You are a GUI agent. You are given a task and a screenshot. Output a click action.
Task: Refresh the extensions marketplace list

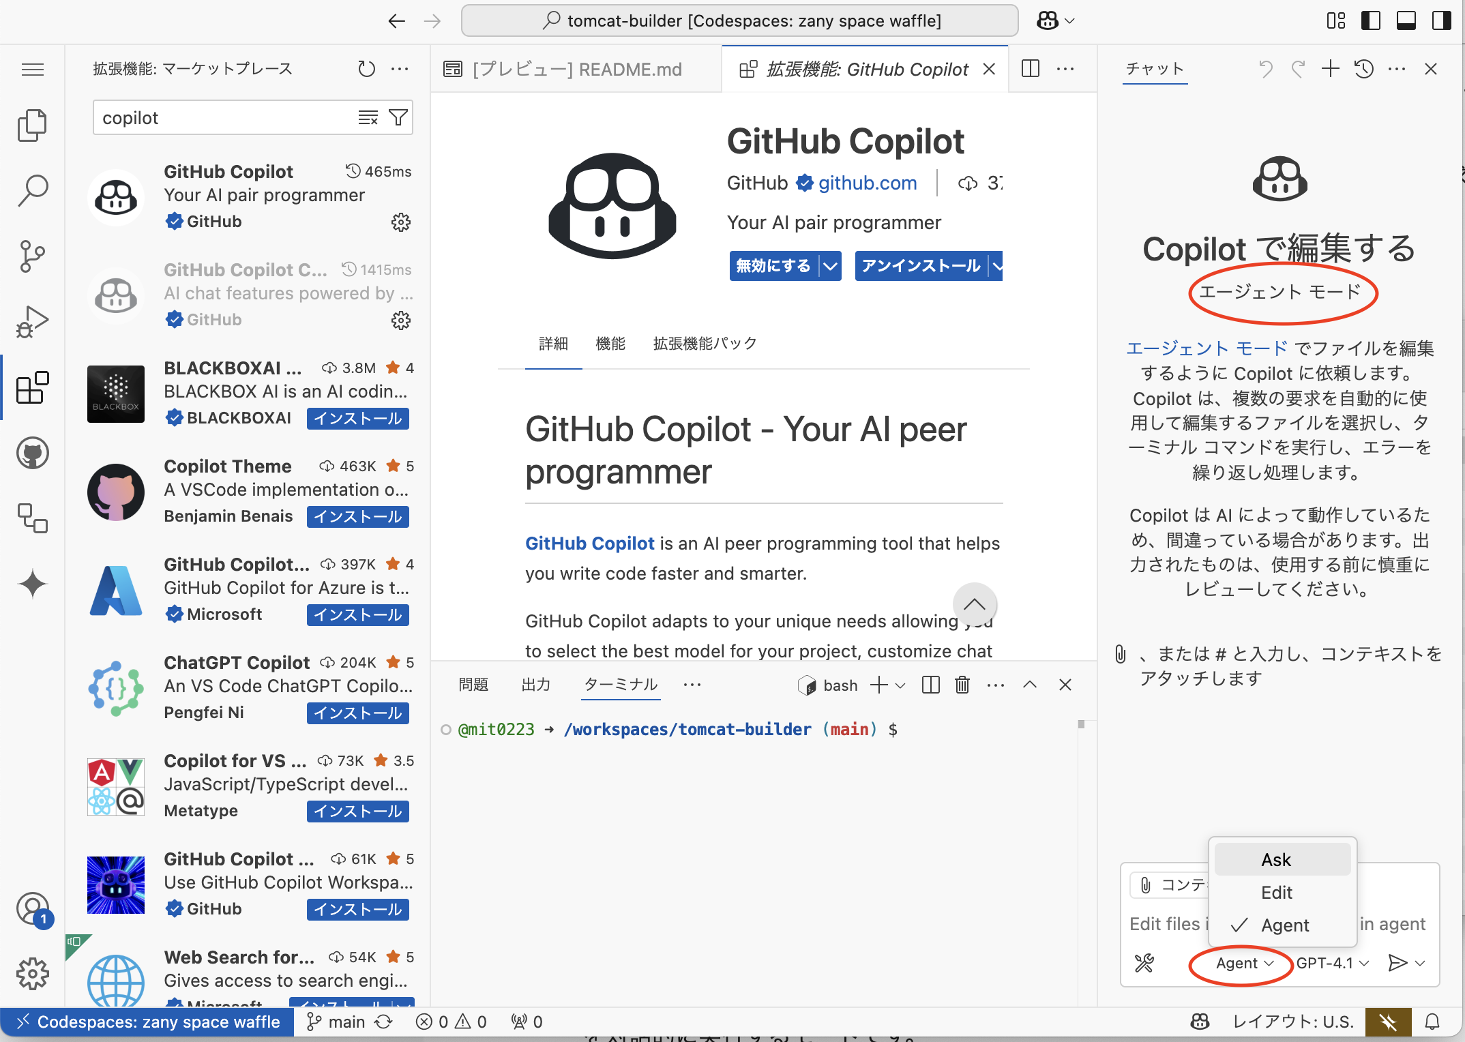pos(366,69)
